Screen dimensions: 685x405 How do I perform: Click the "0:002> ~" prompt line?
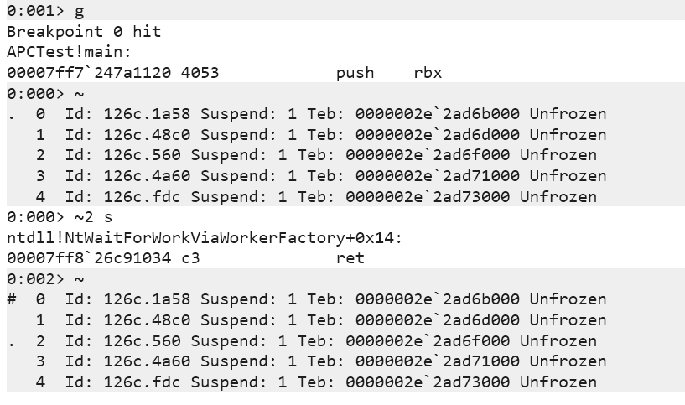[x=45, y=278]
